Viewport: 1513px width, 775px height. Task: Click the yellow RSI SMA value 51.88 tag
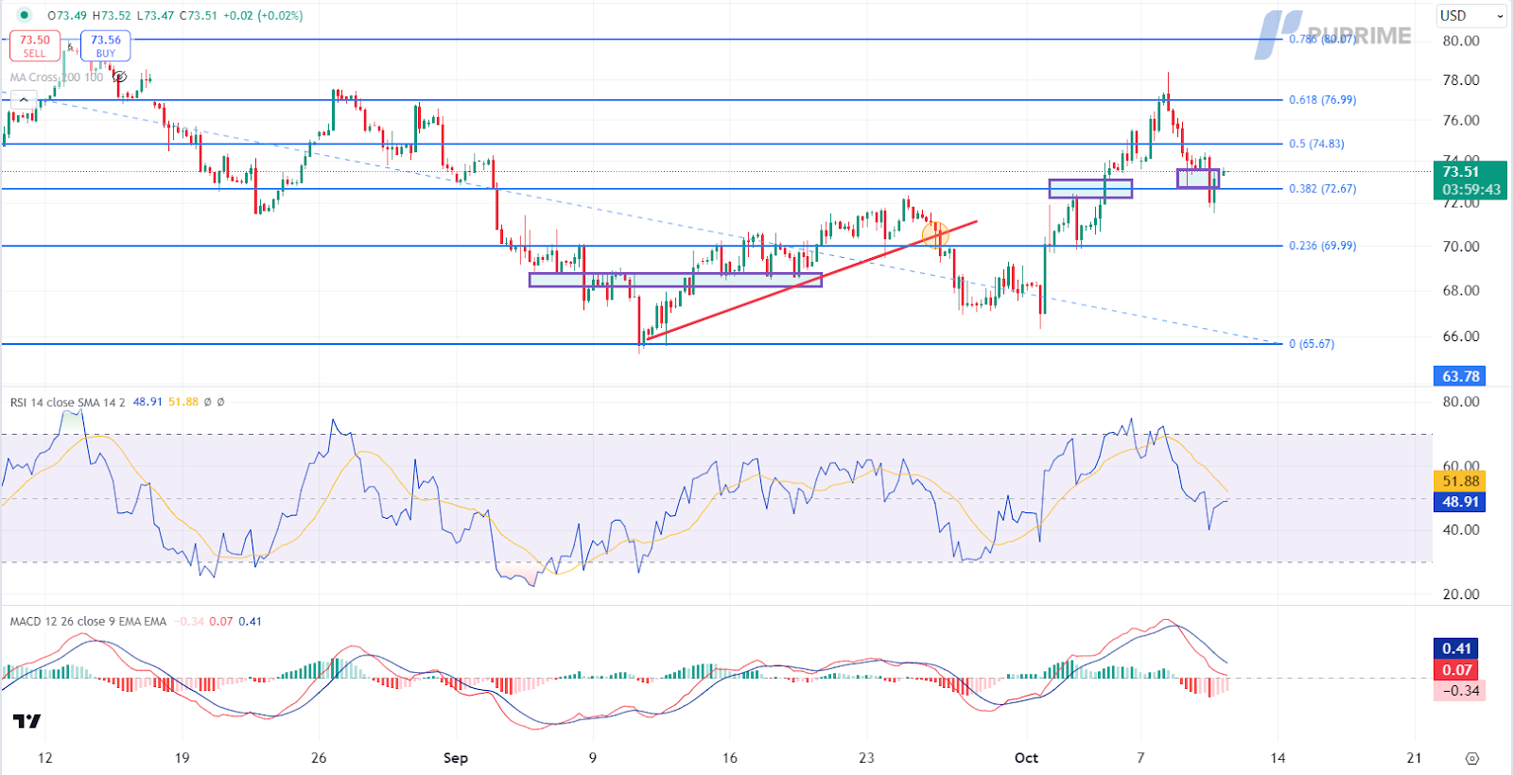point(1461,481)
